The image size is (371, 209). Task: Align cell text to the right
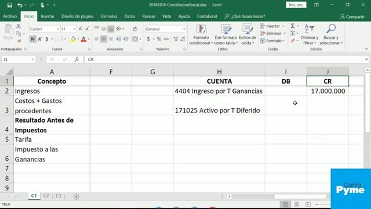pos(111,39)
